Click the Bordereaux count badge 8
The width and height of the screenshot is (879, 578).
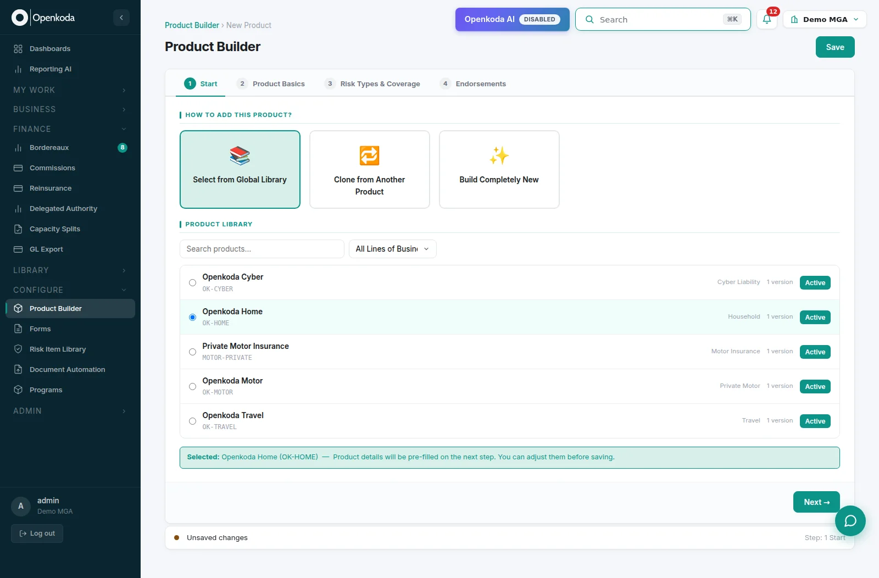tap(123, 148)
